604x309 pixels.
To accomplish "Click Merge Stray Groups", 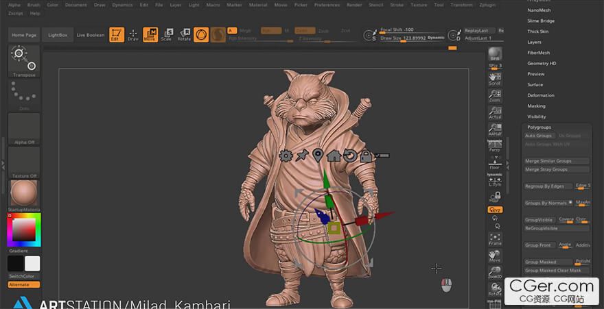I will tap(556, 169).
